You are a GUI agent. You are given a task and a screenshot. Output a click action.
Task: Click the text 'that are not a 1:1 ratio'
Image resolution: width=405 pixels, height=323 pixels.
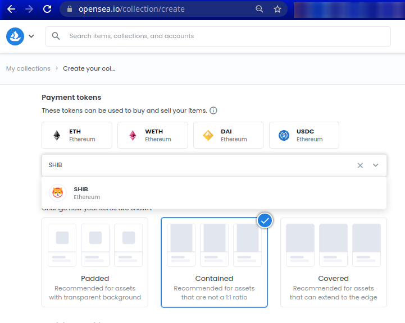(x=214, y=297)
